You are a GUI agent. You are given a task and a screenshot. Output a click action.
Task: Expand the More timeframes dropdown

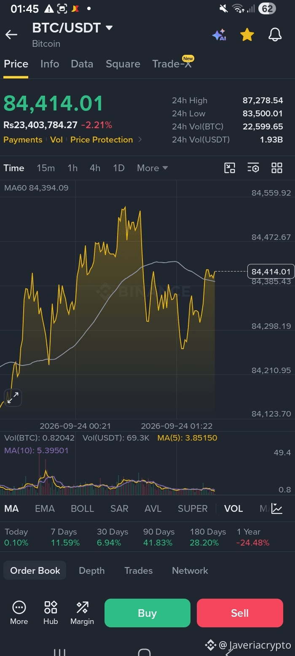153,168
